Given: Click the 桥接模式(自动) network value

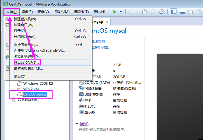Looking at the screenshot, I should tap(125, 89).
